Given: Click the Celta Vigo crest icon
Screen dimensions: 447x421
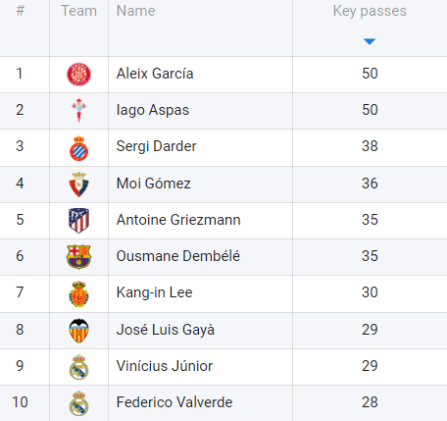Looking at the screenshot, I should 78,110.
